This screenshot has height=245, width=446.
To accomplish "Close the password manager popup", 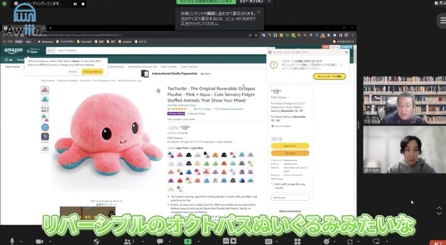I will (346, 53).
